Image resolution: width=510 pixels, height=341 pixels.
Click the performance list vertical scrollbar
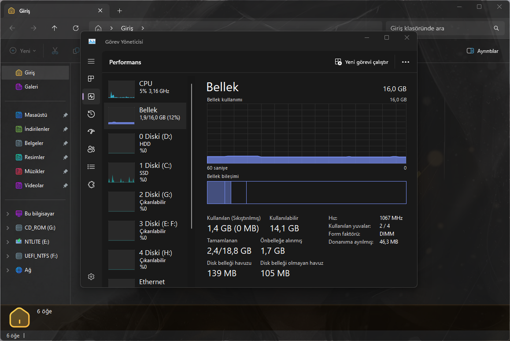[x=192, y=156]
